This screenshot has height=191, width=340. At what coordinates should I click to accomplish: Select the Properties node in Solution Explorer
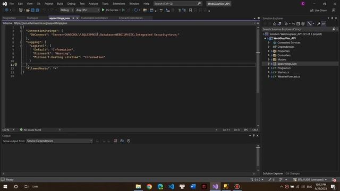[x=283, y=51]
